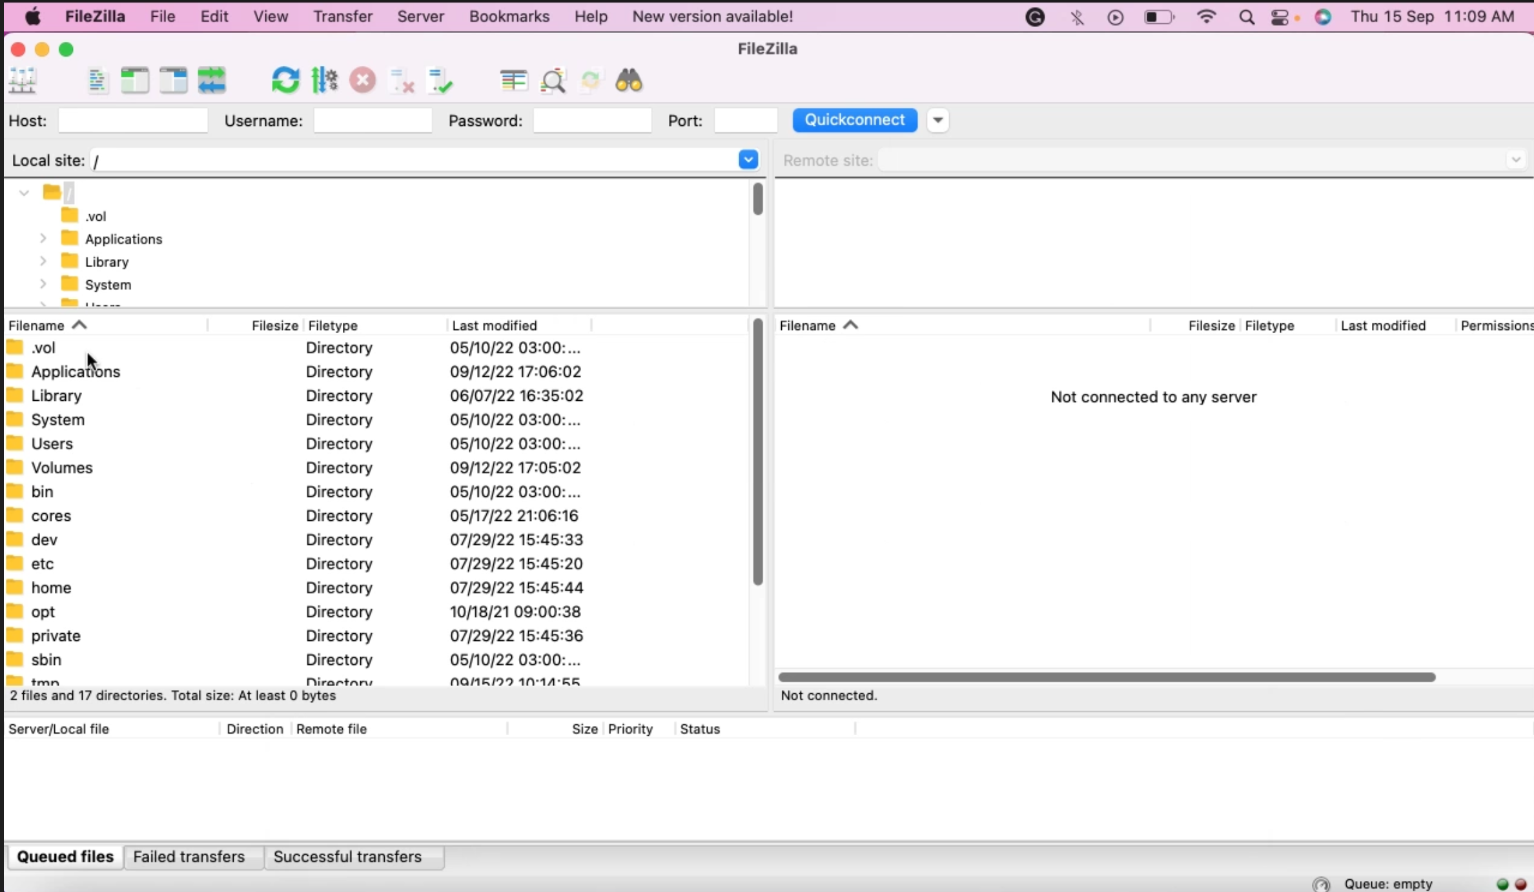Toggle local directory tree display

(x=135, y=81)
